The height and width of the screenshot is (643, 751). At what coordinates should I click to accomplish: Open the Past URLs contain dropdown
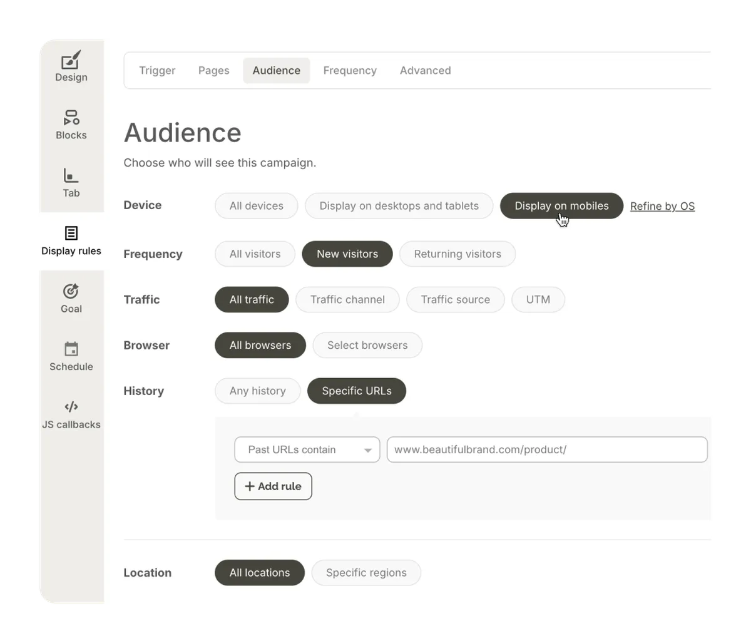click(307, 450)
